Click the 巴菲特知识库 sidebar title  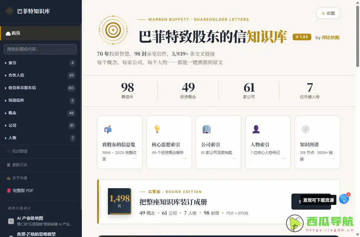pyautogui.click(x=34, y=11)
